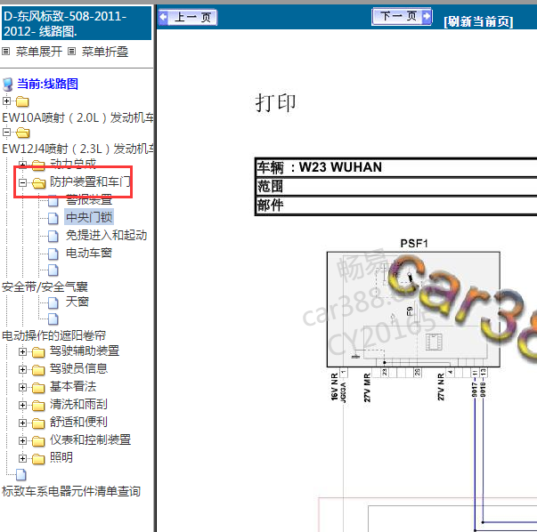Collapse the 防护装置和车门 tree node
Screen dimensions: 537x532
coord(22,182)
